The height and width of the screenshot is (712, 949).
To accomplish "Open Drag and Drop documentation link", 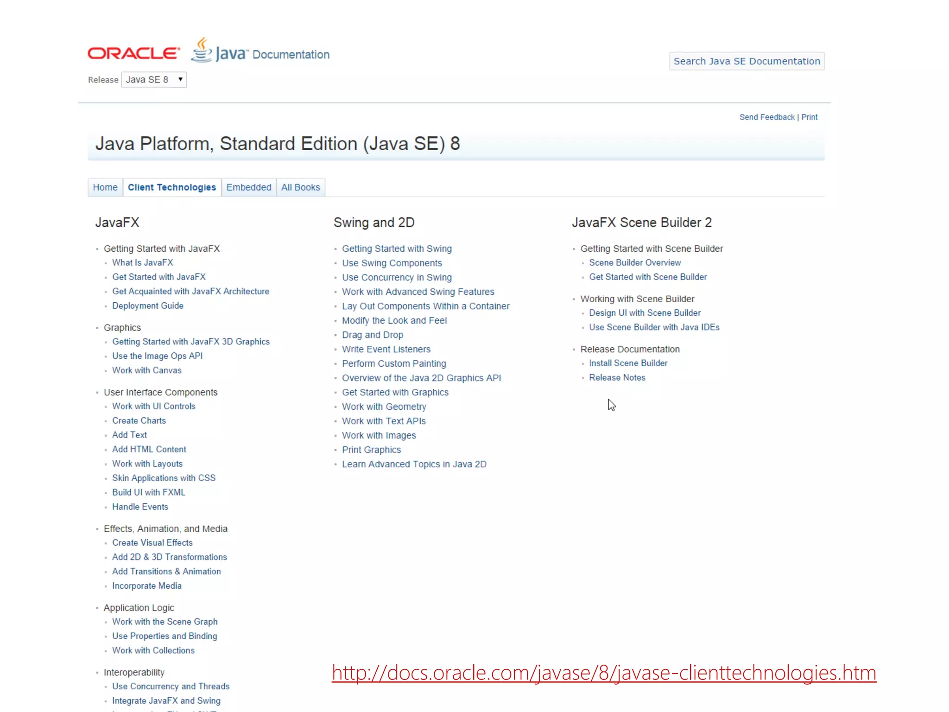I will click(373, 335).
